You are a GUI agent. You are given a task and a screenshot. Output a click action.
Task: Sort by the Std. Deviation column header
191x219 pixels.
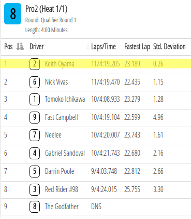[x=169, y=47]
